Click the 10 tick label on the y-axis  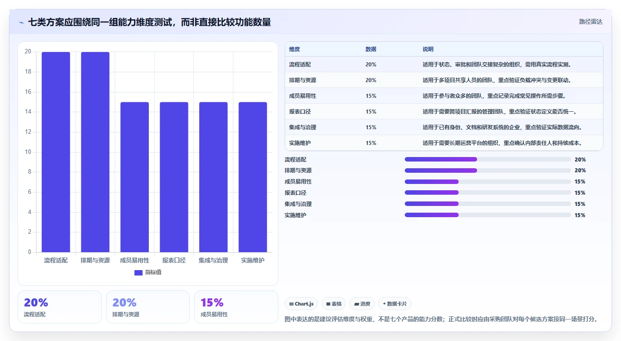(28, 152)
